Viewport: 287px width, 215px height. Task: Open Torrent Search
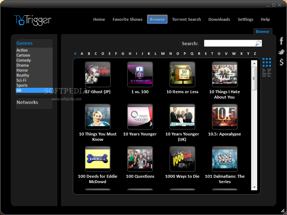tap(186, 19)
